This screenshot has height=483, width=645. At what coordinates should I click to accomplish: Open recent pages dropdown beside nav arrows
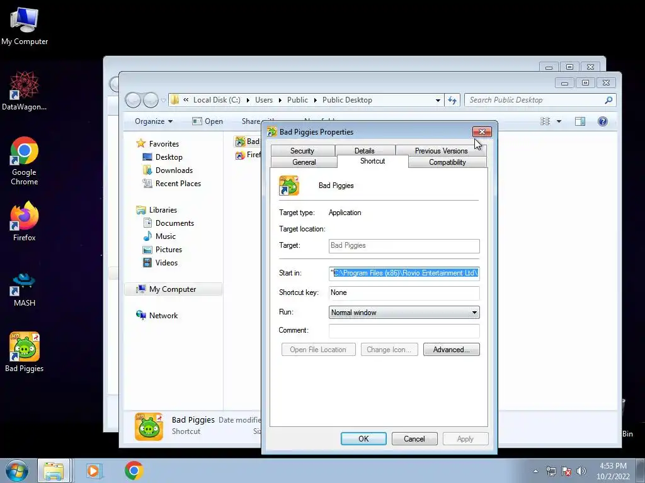pos(163,100)
